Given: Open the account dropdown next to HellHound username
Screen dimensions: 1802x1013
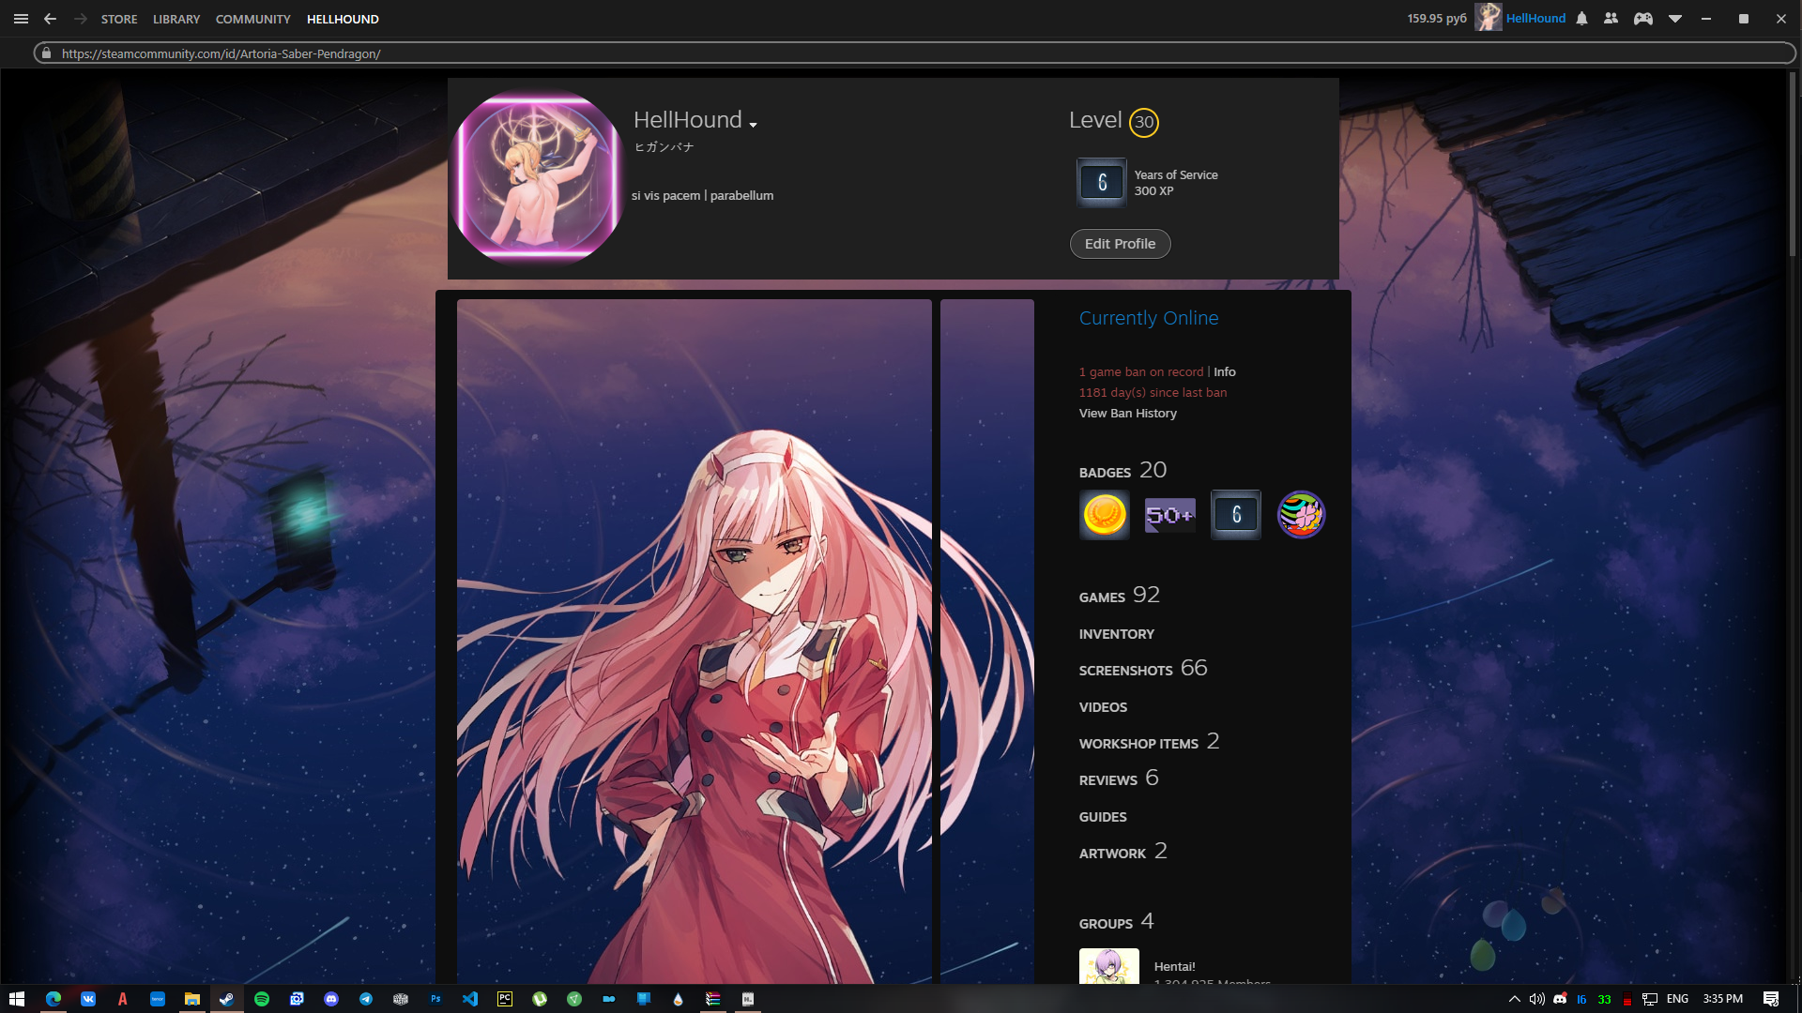Looking at the screenshot, I should pyautogui.click(x=1677, y=18).
